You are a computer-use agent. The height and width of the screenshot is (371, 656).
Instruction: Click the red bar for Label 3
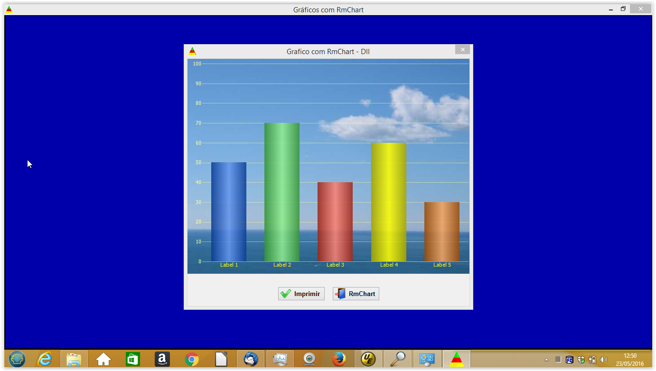pyautogui.click(x=335, y=222)
